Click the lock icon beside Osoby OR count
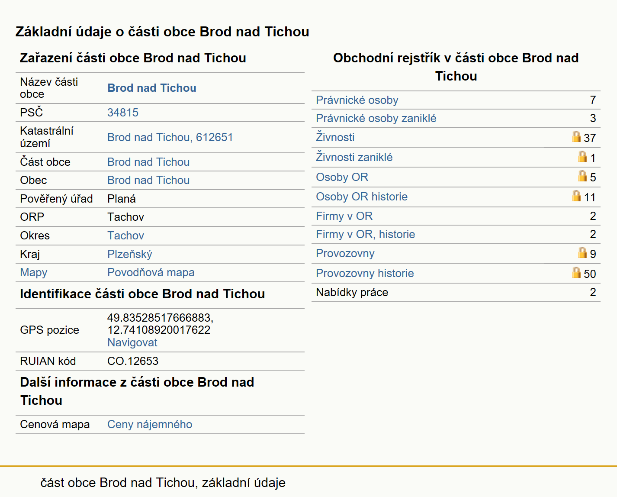 click(x=582, y=176)
